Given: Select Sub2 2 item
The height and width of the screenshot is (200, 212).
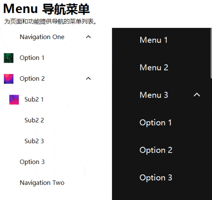Looking at the screenshot, I should click(x=34, y=120).
